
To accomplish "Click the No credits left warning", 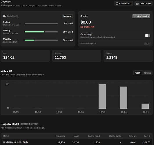I will 87,27.
